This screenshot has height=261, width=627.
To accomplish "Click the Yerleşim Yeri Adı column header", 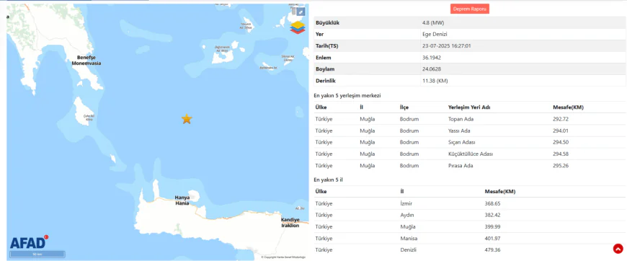I will click(x=469, y=107).
